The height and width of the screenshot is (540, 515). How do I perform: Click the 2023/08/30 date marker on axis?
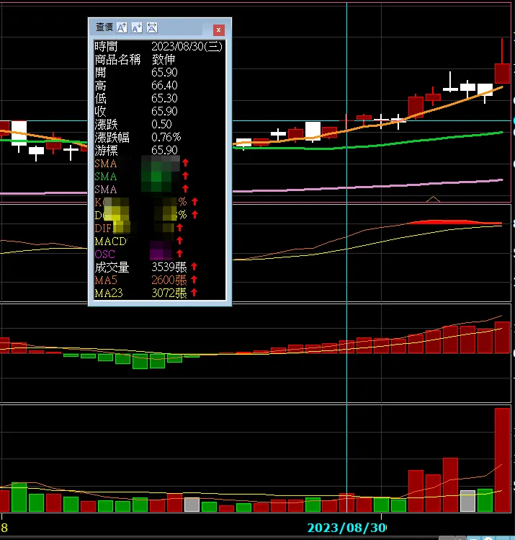click(346, 528)
